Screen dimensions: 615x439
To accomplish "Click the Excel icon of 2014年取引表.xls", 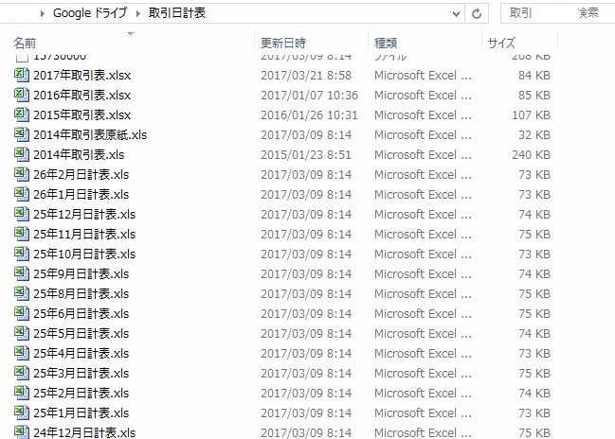I will [22, 154].
